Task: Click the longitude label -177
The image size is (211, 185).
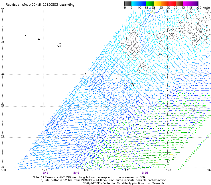Action: pos(44,170)
